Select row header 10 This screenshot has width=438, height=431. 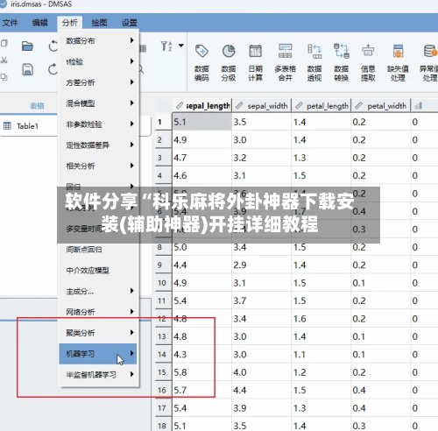pyautogui.click(x=163, y=283)
